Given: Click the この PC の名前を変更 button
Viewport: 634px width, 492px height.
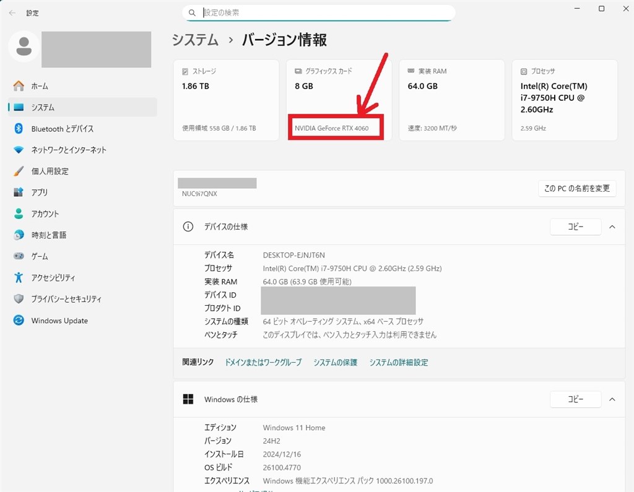Looking at the screenshot, I should [x=576, y=188].
